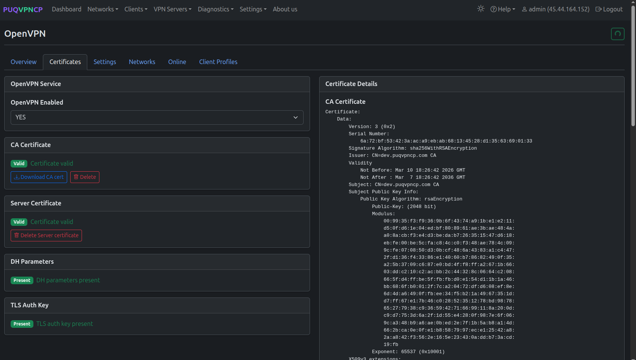636x360 pixels.
Task: Click the 'Not After' validity date line
Action: coord(413,177)
